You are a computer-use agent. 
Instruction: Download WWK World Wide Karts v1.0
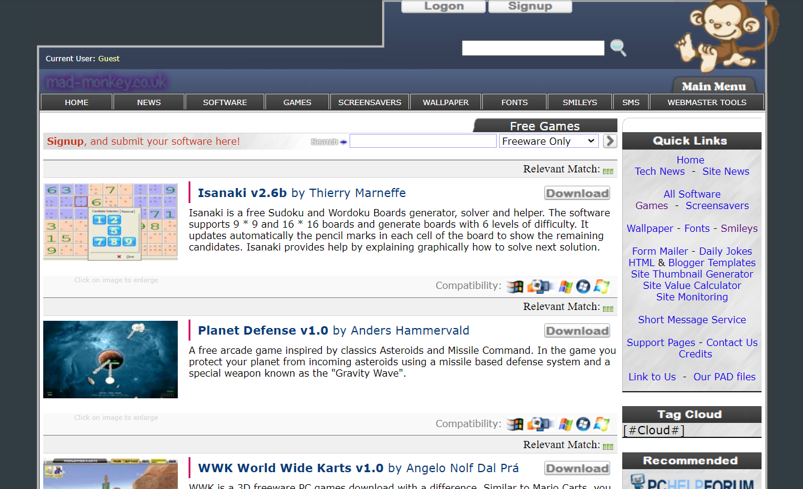click(577, 469)
